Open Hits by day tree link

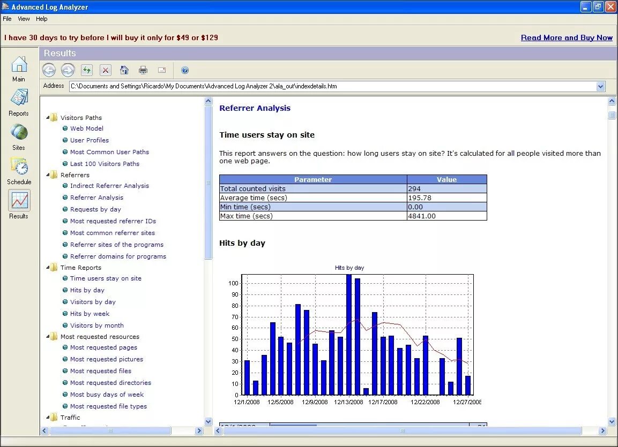(87, 290)
